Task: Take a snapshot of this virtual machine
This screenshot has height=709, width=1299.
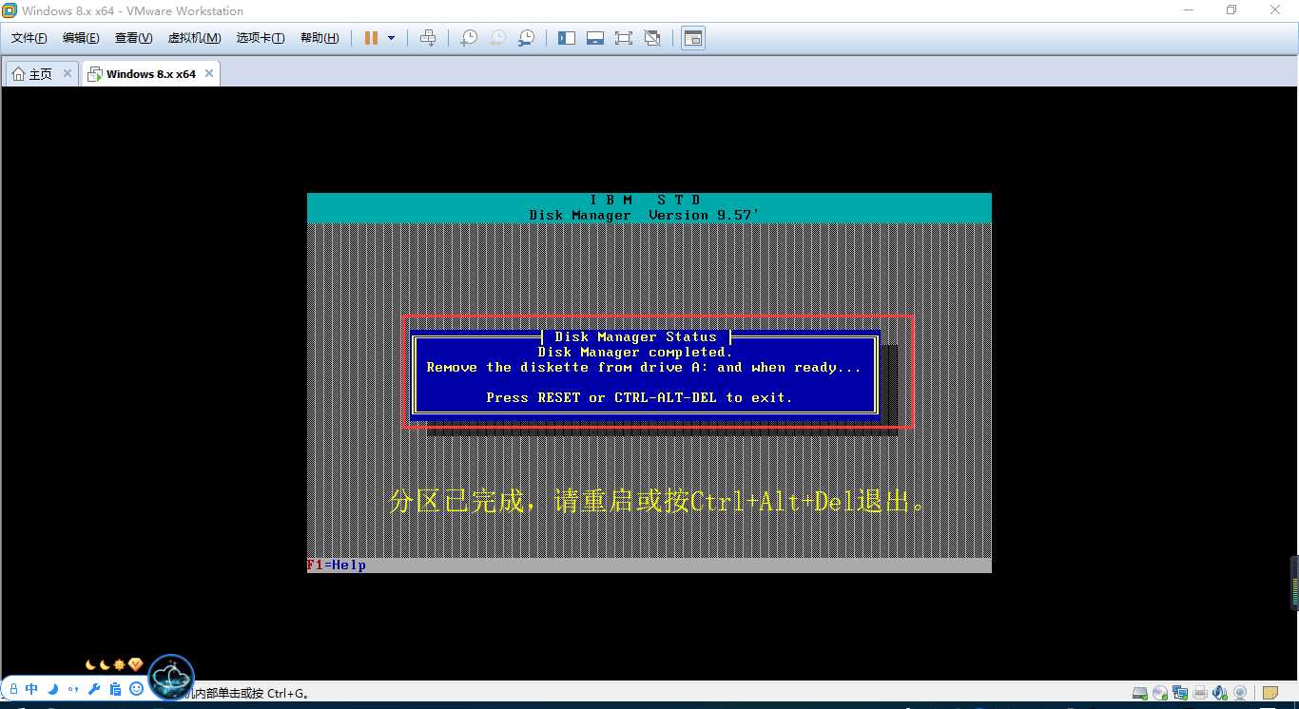Action: pyautogui.click(x=469, y=38)
